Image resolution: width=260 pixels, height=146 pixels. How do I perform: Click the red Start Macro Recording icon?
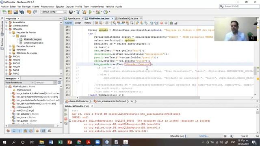point(162,23)
